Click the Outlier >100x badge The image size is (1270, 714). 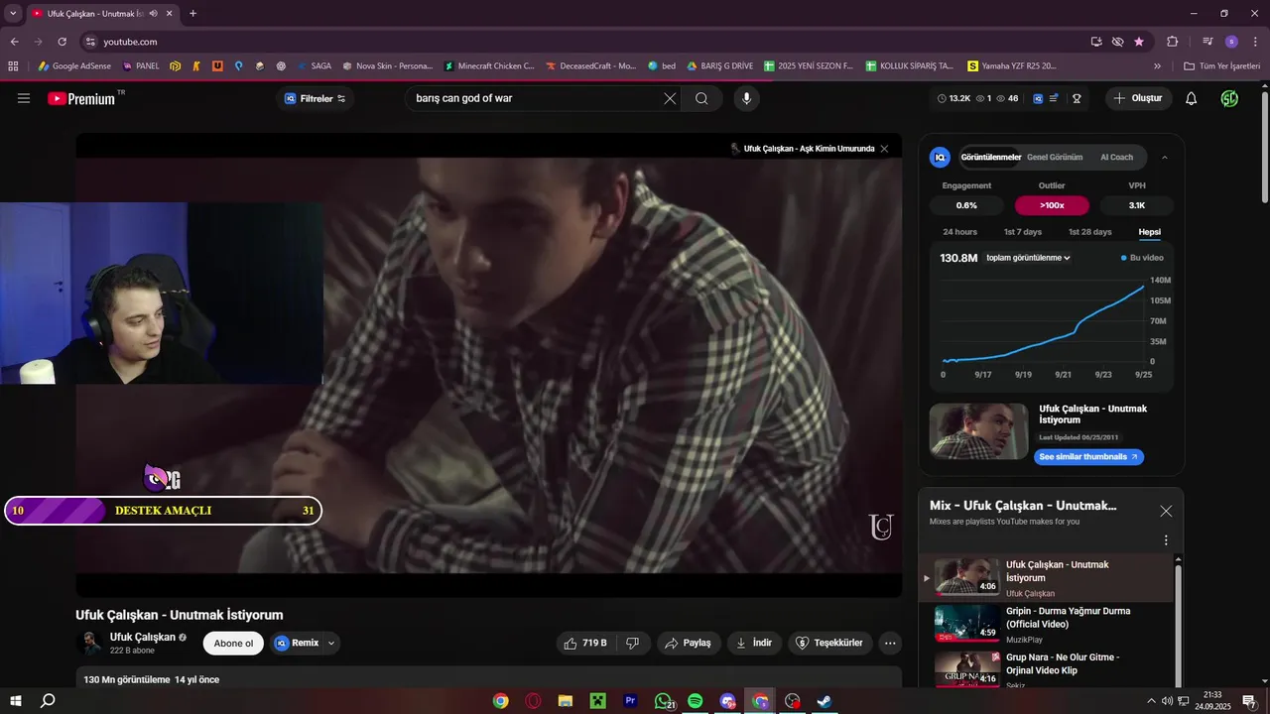pyautogui.click(x=1052, y=205)
